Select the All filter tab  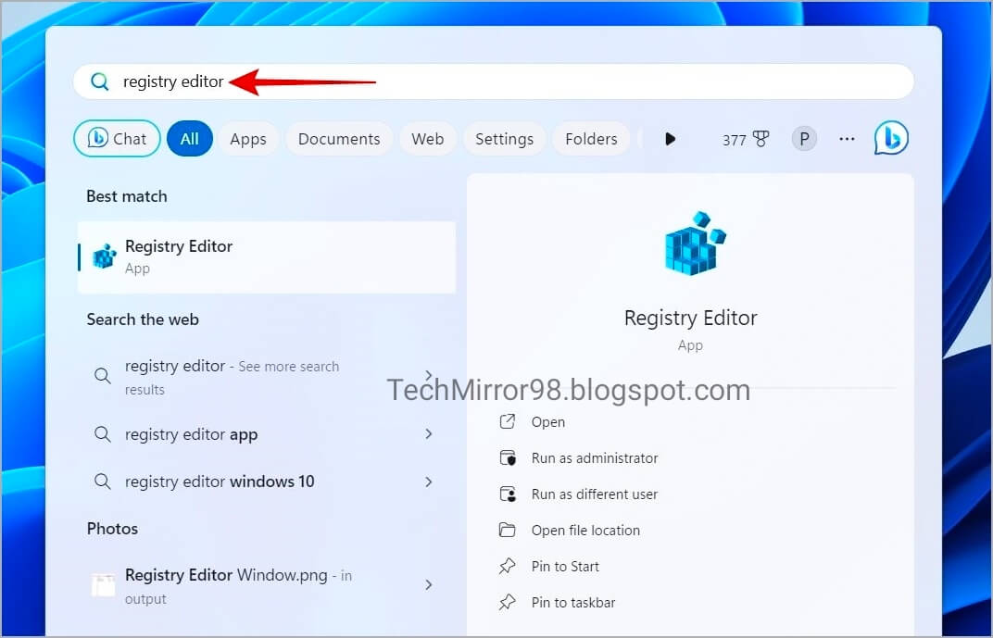click(189, 139)
